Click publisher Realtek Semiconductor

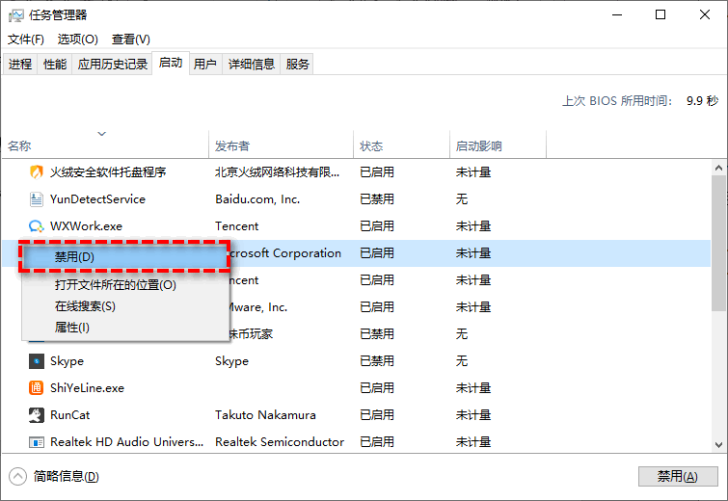coord(280,441)
